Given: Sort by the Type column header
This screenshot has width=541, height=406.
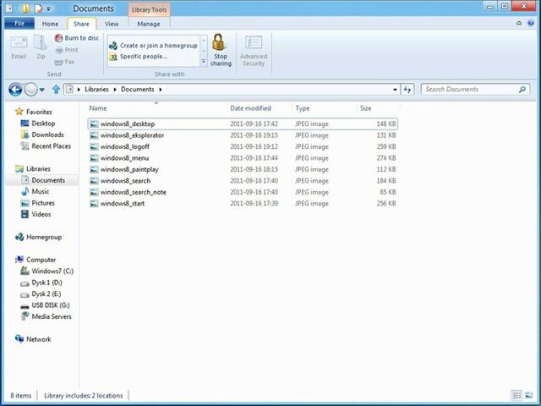Looking at the screenshot, I should tap(303, 108).
